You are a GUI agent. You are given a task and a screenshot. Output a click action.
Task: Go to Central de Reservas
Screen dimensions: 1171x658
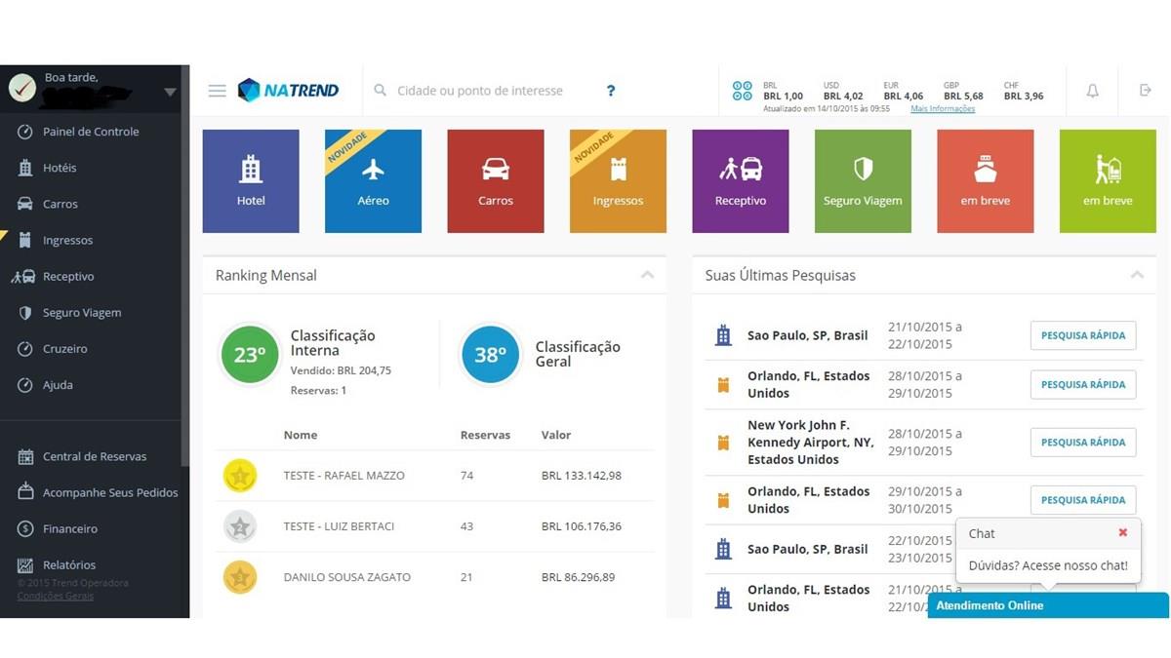(x=94, y=456)
